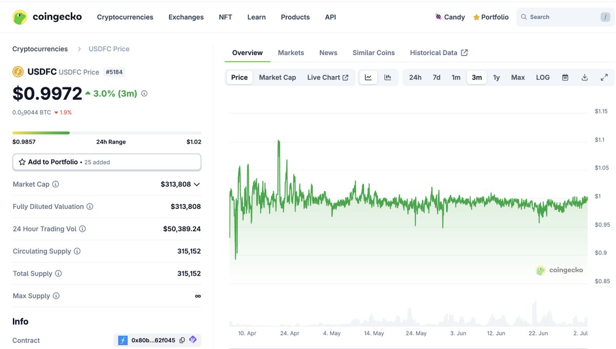Click the Filecoin chain icon in contract
The height and width of the screenshot is (349, 616).
[x=123, y=340]
